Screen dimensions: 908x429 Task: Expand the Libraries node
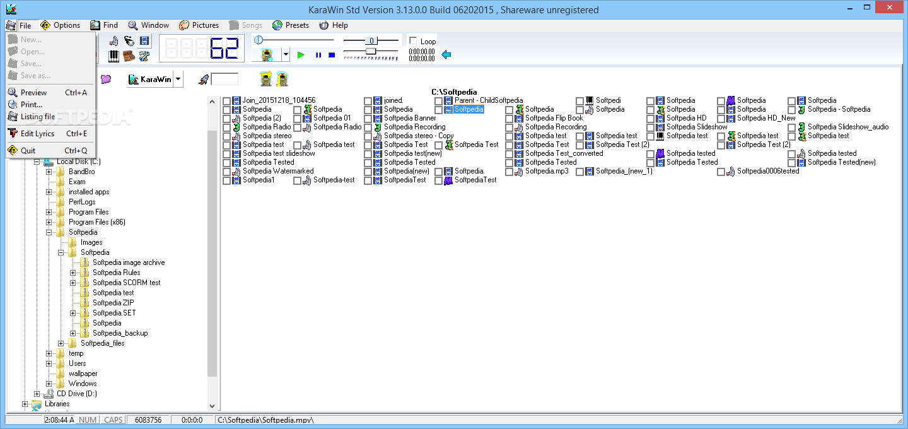[25, 404]
